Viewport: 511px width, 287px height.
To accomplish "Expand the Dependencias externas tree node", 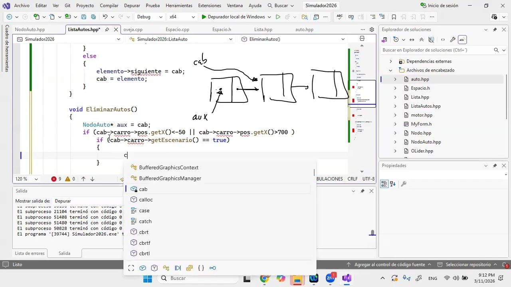I will 391,61.
